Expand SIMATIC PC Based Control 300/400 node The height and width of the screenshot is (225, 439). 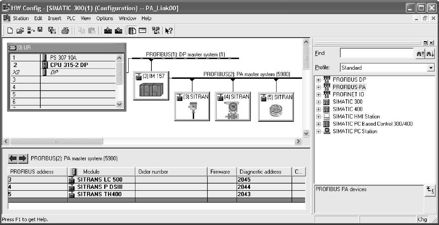pos(318,124)
